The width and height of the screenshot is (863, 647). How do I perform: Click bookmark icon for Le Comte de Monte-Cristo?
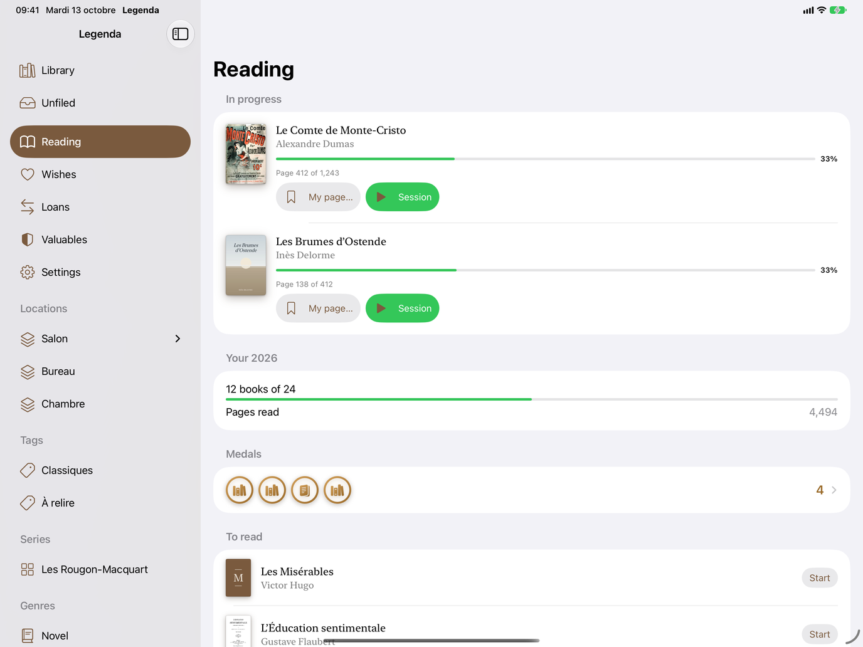point(291,197)
